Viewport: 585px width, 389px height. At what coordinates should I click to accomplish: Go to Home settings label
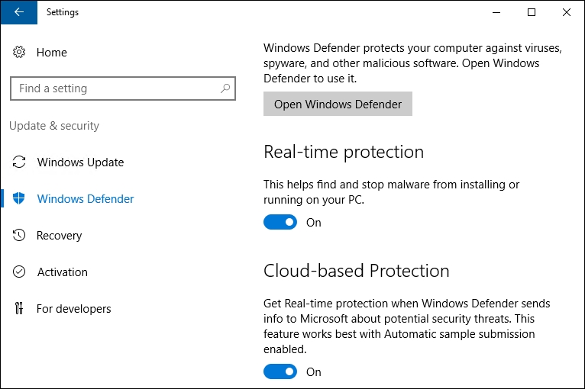[51, 53]
